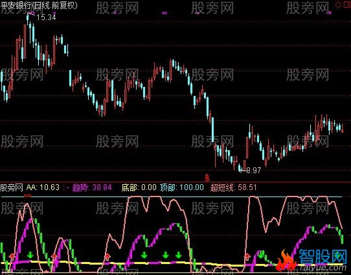Click the 顶部: 100.00 indicator value
The image size is (351, 275).
182,187
